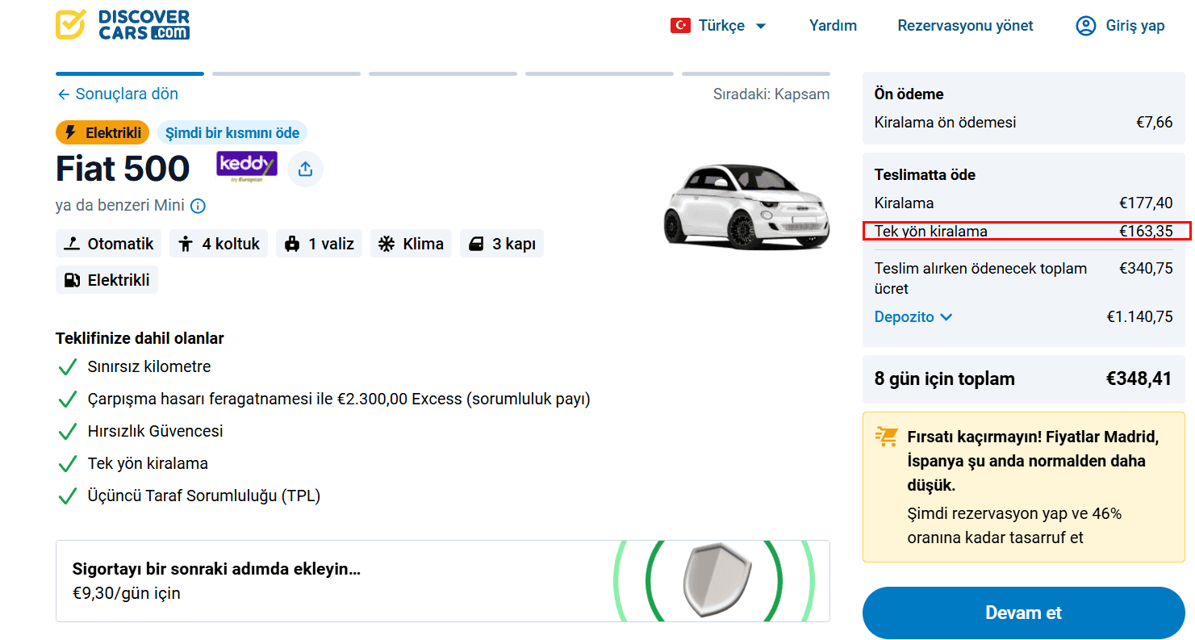Click the 1 valiz luggage icon
Viewport: 1195px width, 640px height.
click(292, 244)
